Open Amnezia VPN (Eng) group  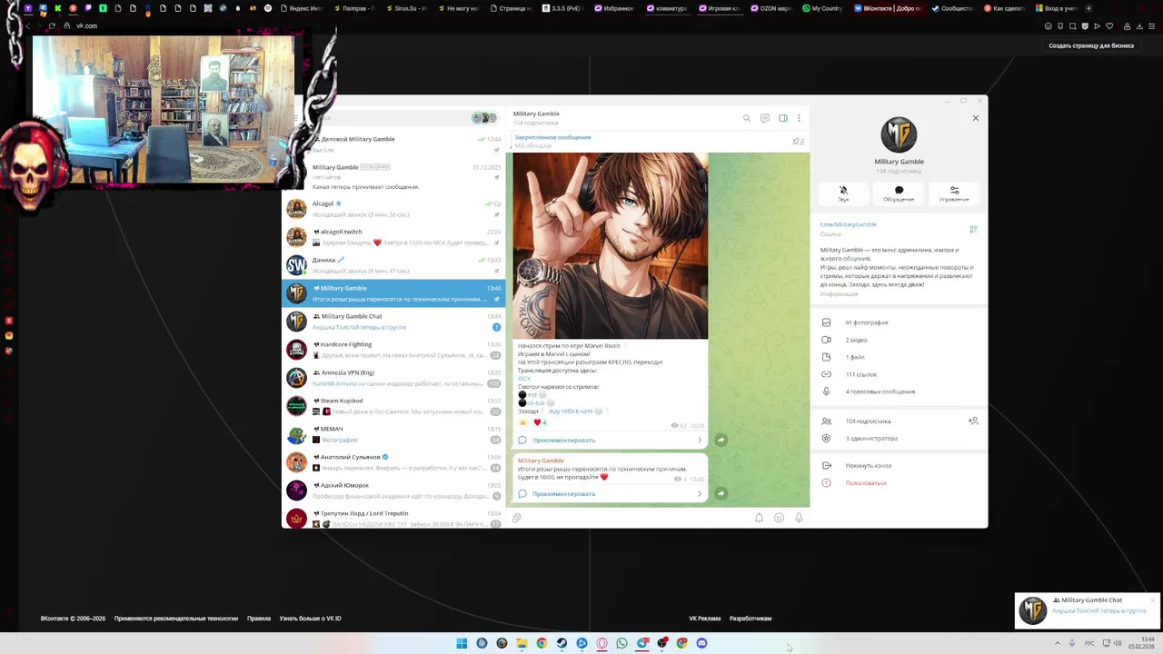(x=394, y=378)
